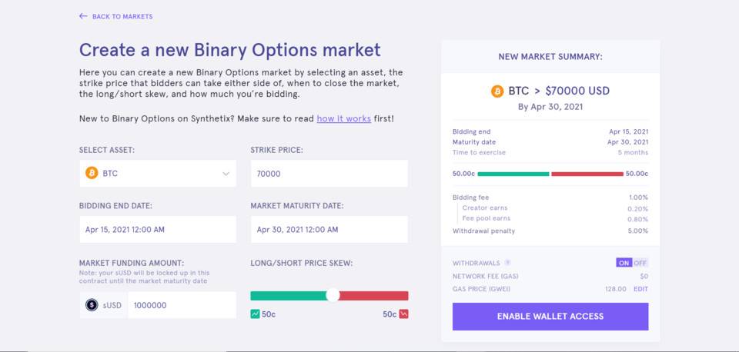Click the long/short price skew slider handle

pyautogui.click(x=333, y=296)
